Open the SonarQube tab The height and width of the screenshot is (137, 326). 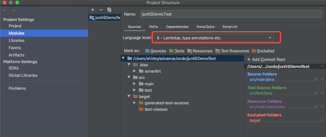[x=205, y=27]
